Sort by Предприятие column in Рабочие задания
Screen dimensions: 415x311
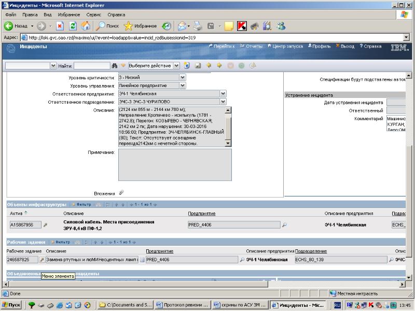pyautogui.click(x=160, y=251)
